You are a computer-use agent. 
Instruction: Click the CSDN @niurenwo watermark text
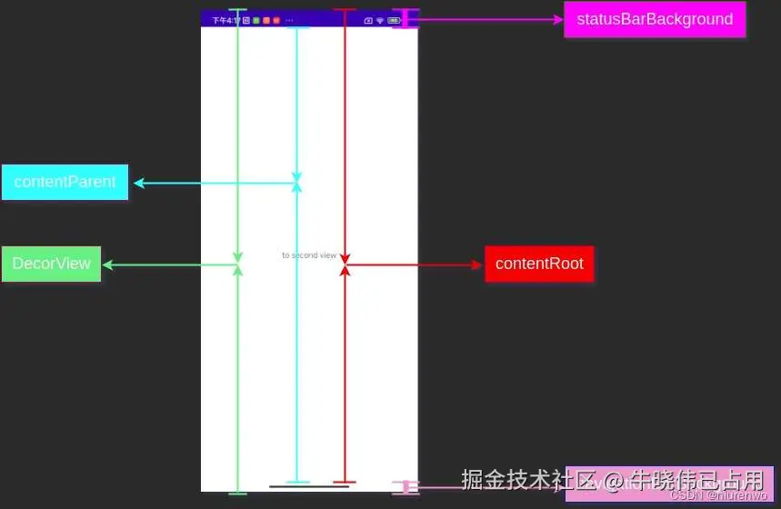tap(718, 495)
